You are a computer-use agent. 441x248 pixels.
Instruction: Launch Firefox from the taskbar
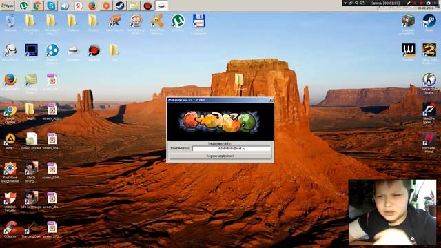92,6
